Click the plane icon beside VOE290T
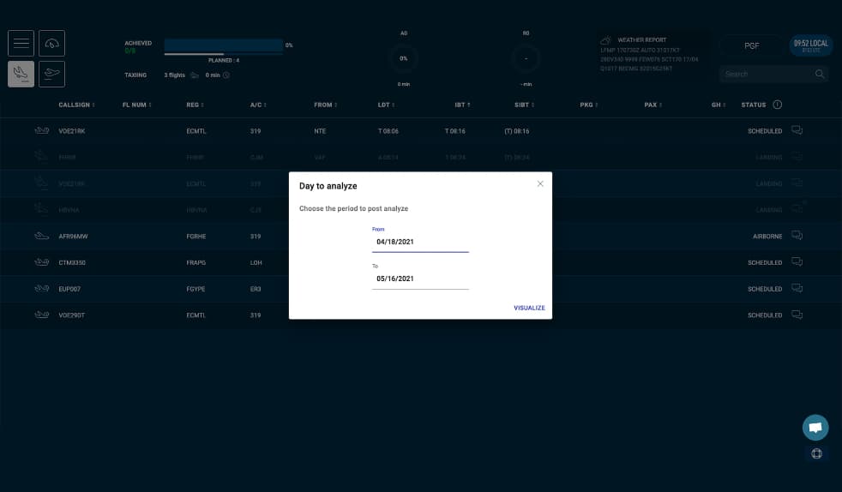Image resolution: width=842 pixels, height=492 pixels. click(x=41, y=315)
